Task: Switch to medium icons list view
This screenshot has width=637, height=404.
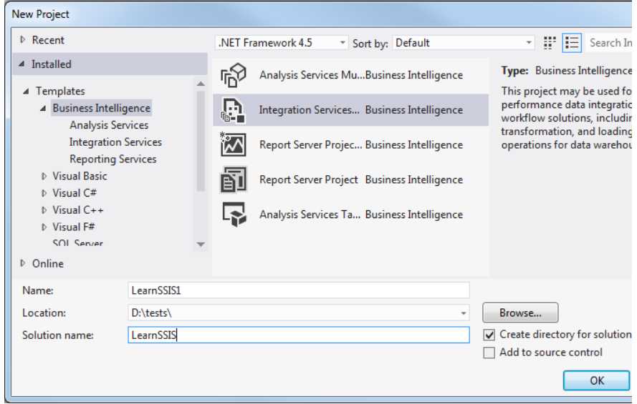Action: click(572, 43)
